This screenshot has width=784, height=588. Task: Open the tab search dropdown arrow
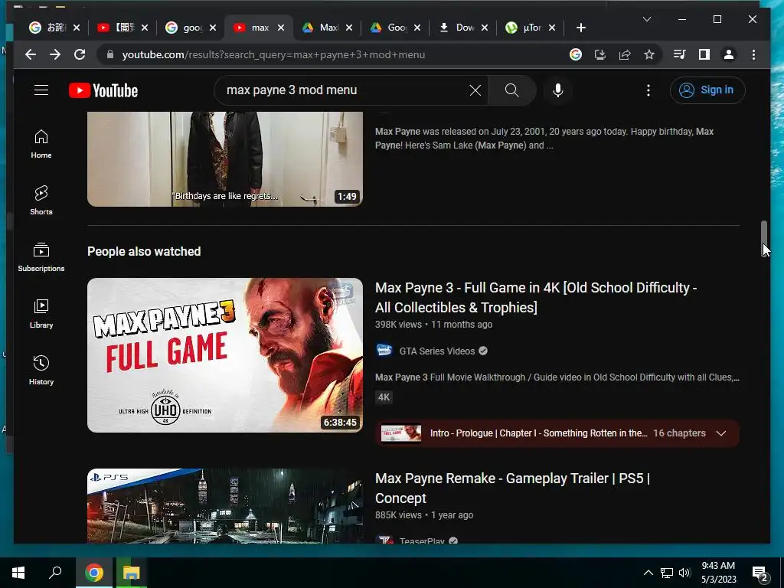click(x=646, y=19)
